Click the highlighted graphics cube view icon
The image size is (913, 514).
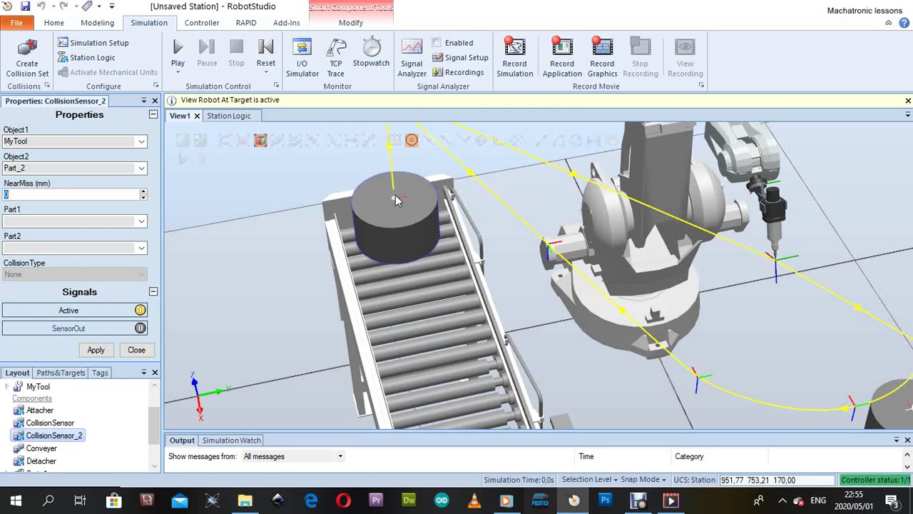coord(260,141)
